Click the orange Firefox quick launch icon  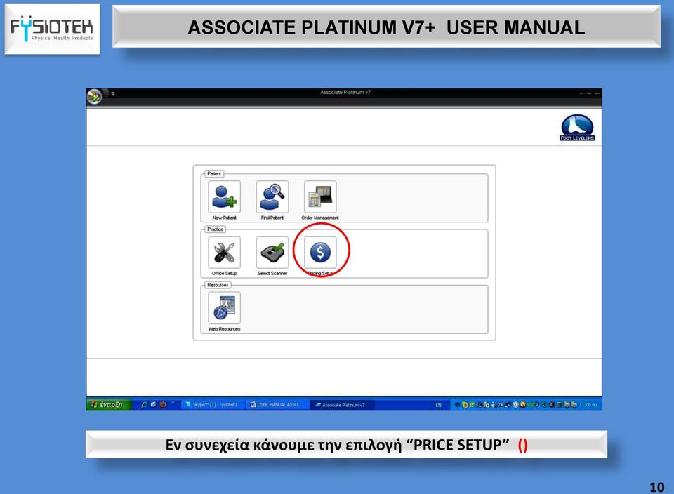click(x=163, y=405)
